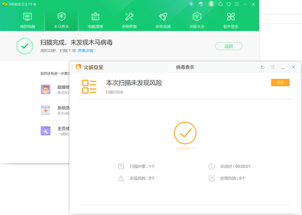Click 360 upgrade arrow next to version
The image size is (302, 215).
[35, 4]
